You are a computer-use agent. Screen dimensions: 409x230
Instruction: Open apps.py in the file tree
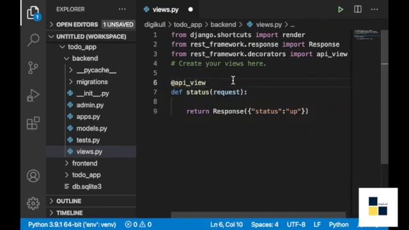pos(88,116)
